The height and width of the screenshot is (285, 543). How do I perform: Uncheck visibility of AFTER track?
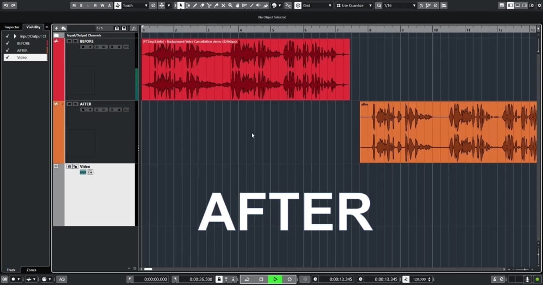(7, 50)
